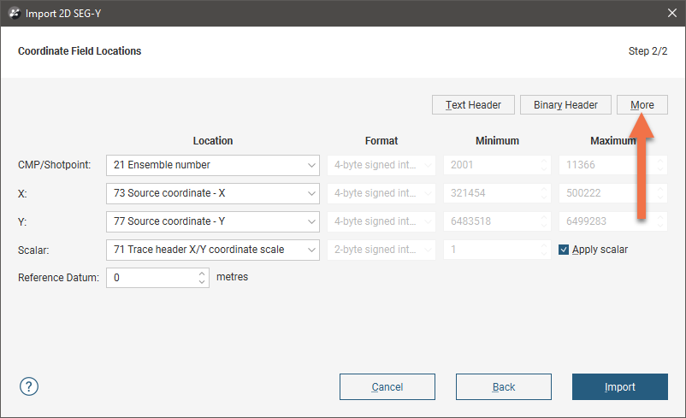This screenshot has width=686, height=418.
Task: Cancel the SEG-Y import
Action: [x=387, y=387]
